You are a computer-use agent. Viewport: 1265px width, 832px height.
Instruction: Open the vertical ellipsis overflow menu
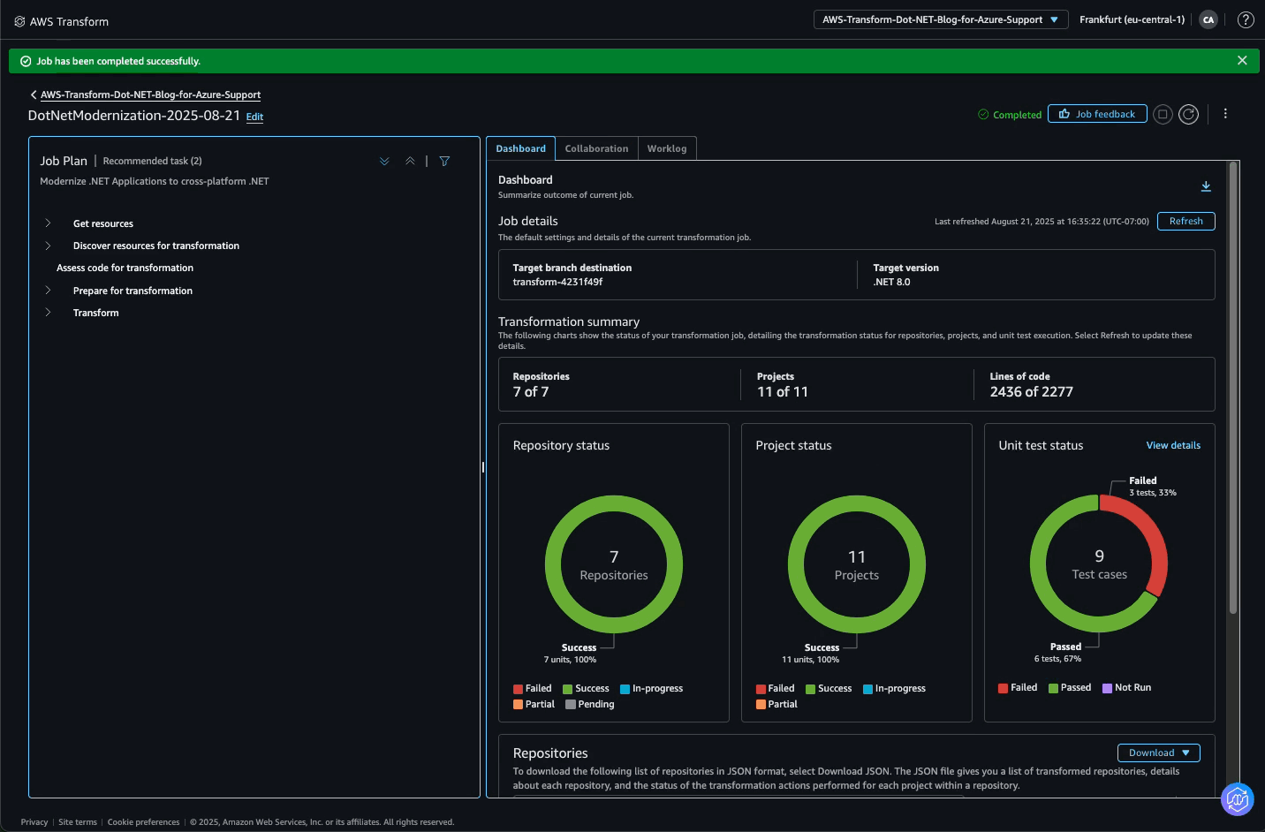coord(1225,113)
